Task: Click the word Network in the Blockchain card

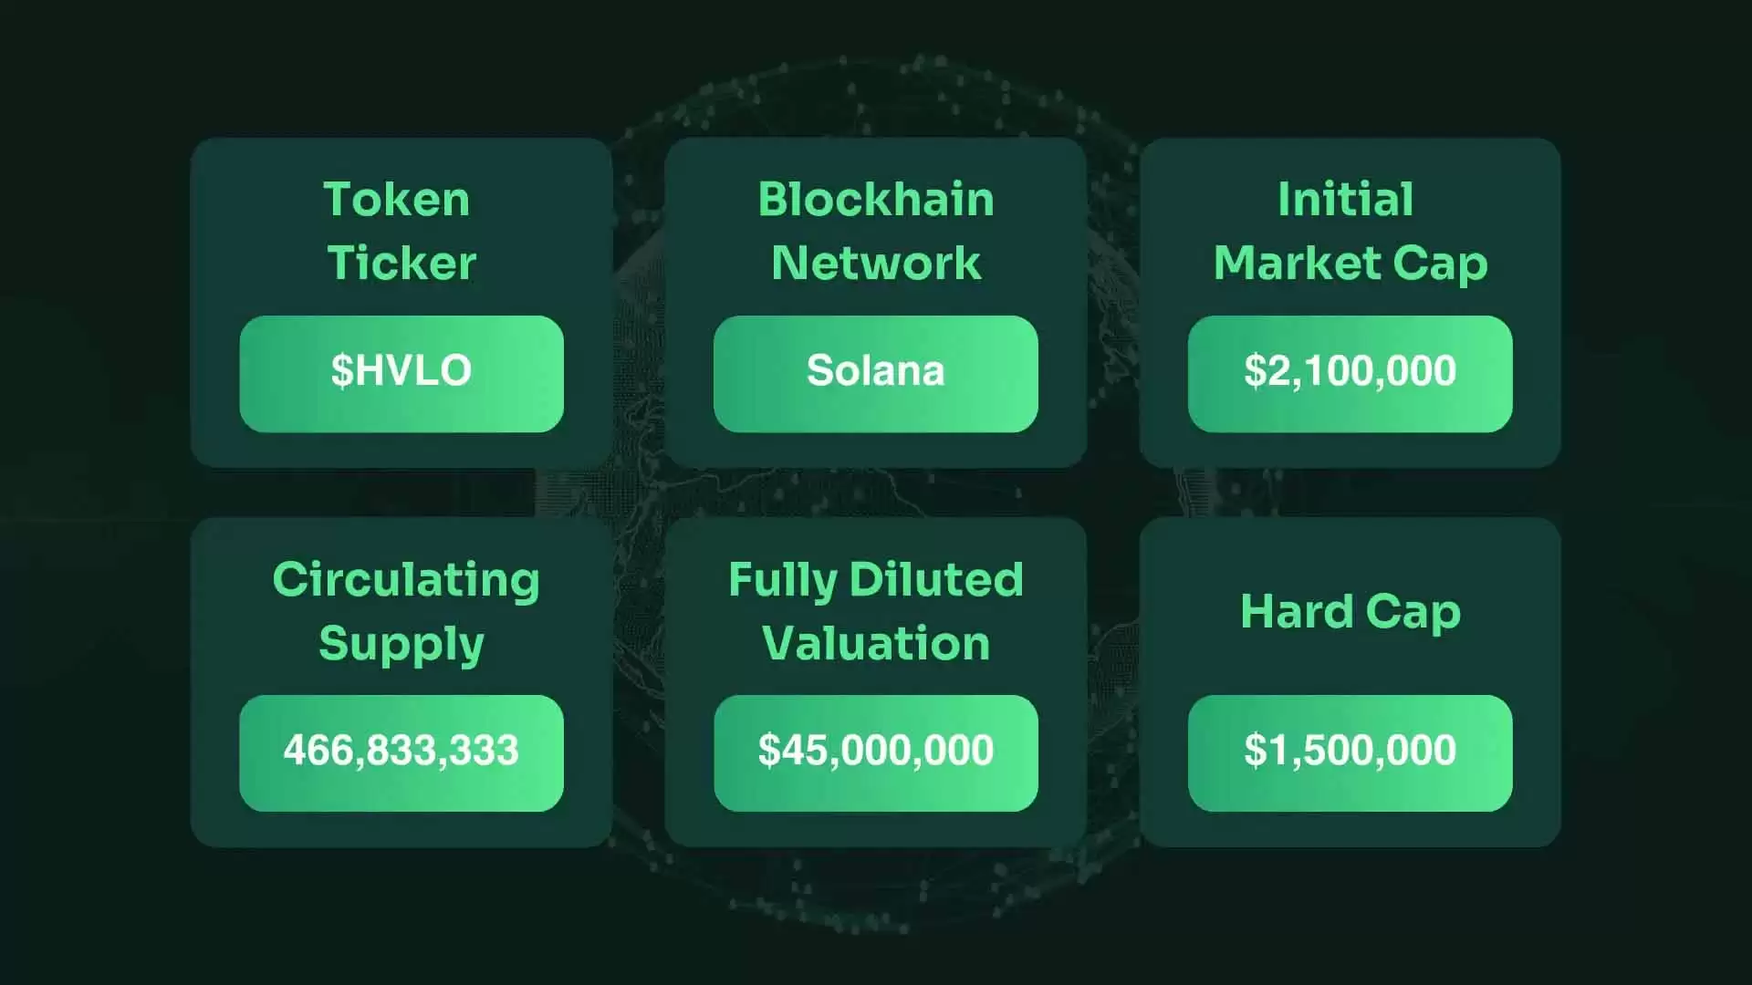Action: [x=875, y=263]
